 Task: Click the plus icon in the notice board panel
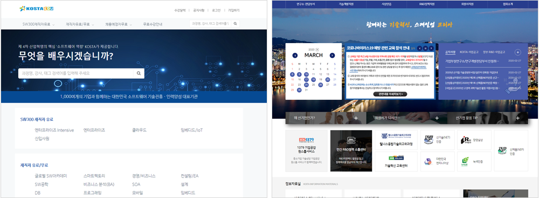click(x=518, y=52)
